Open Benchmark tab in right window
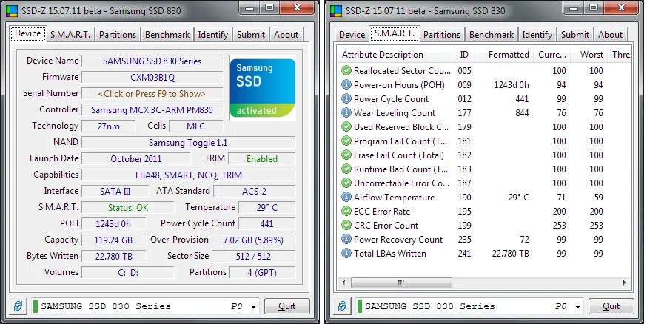This screenshot has height=324, width=647. tap(492, 35)
